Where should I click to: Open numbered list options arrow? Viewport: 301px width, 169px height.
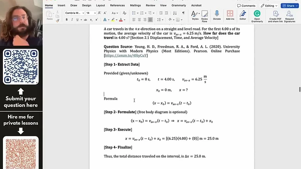pos(145,13)
